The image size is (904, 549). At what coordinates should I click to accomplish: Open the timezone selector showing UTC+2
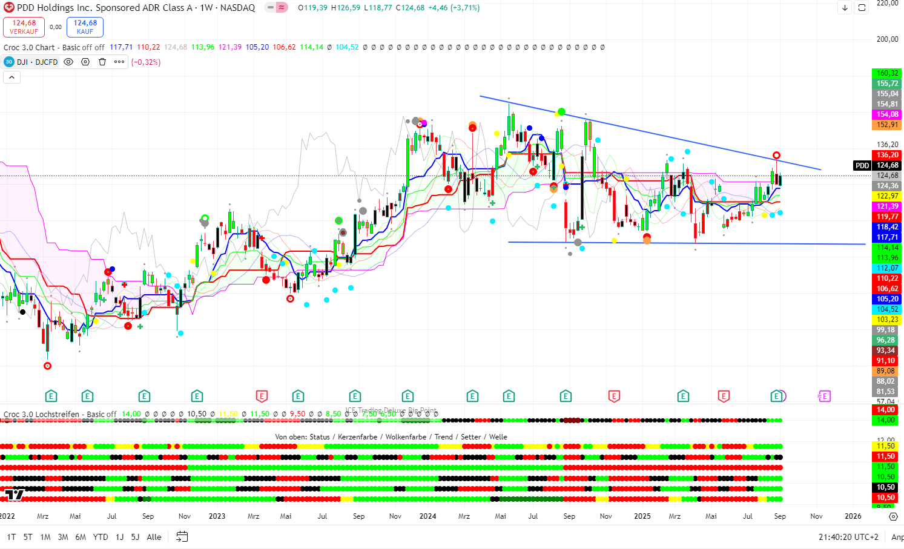click(x=848, y=537)
